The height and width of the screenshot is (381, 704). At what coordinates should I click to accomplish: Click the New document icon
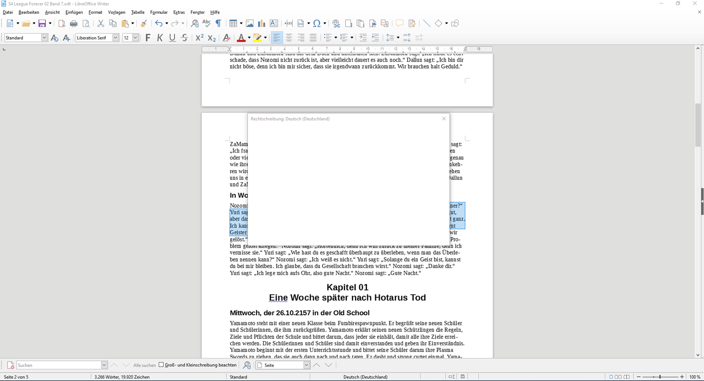(x=10, y=23)
